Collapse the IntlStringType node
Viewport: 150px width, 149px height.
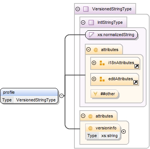pos(83,22)
